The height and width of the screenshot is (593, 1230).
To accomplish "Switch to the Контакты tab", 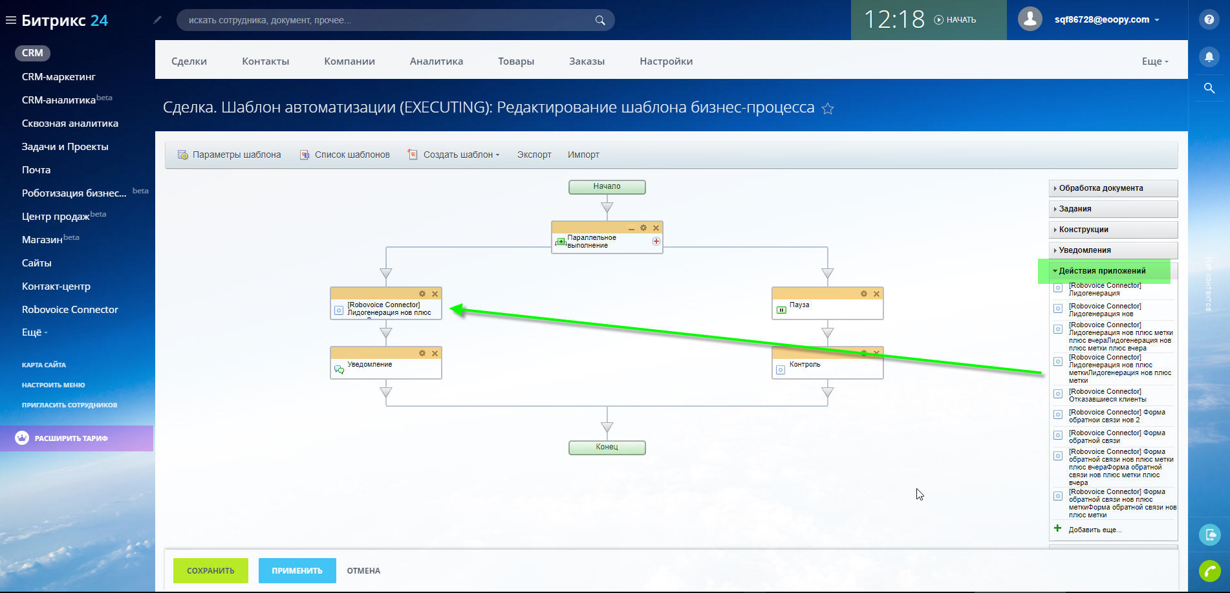I will pyautogui.click(x=265, y=61).
